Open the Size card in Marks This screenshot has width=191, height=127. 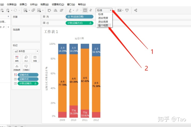pos(26,58)
